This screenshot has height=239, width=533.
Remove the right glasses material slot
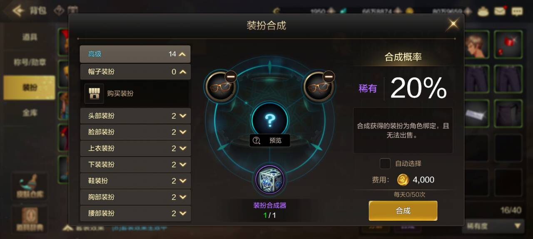[329, 76]
